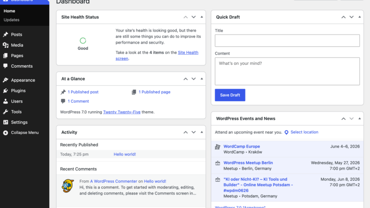Collapse the WordPress Events and News panel
Screen dimensions: 370x208
tap(359, 118)
